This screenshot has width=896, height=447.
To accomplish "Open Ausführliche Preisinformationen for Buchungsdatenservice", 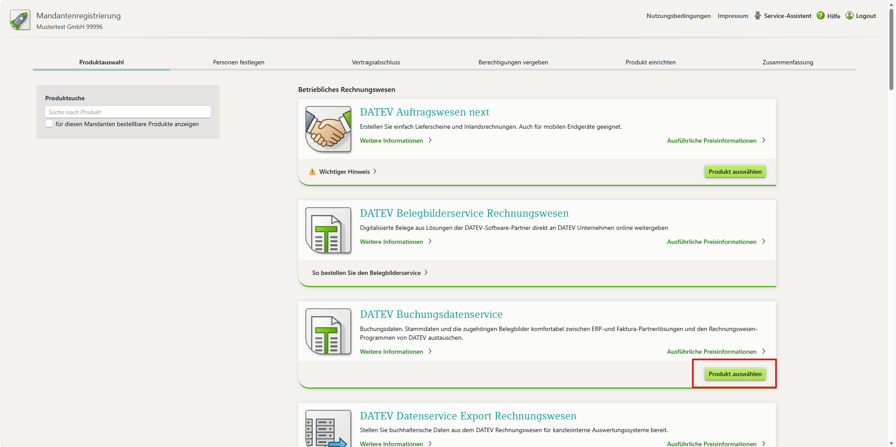I will click(x=712, y=352).
